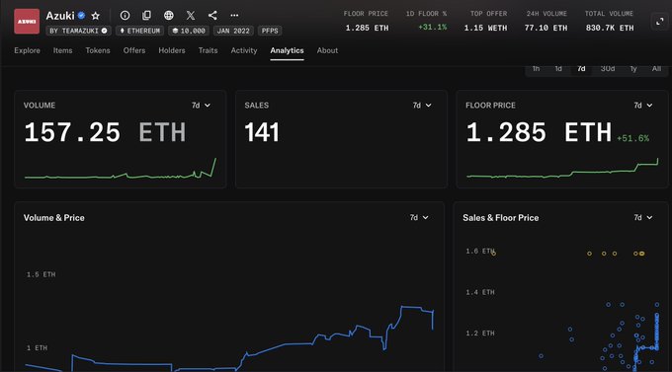Open the Offers tab
The height and width of the screenshot is (372, 672).
[134, 50]
